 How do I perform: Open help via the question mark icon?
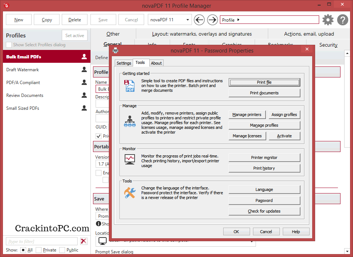coord(343,20)
